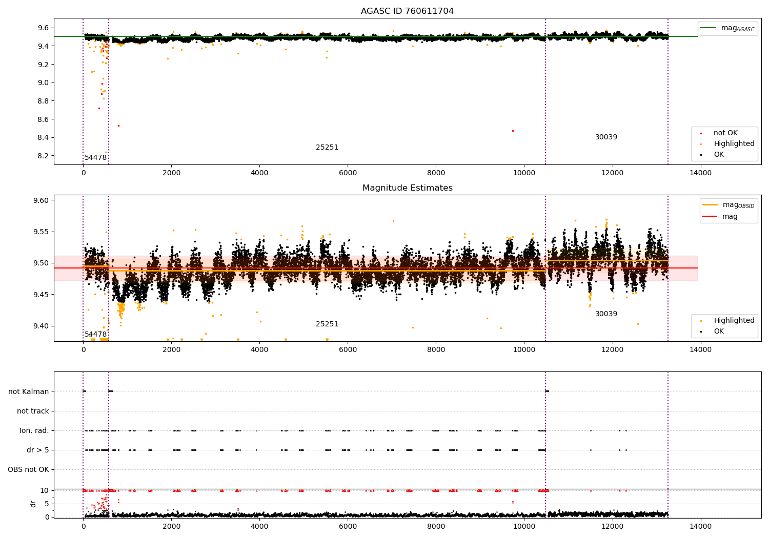769x538 pixels.
Task: Click the "Magnitude Estimates" plot title
Action: point(407,188)
